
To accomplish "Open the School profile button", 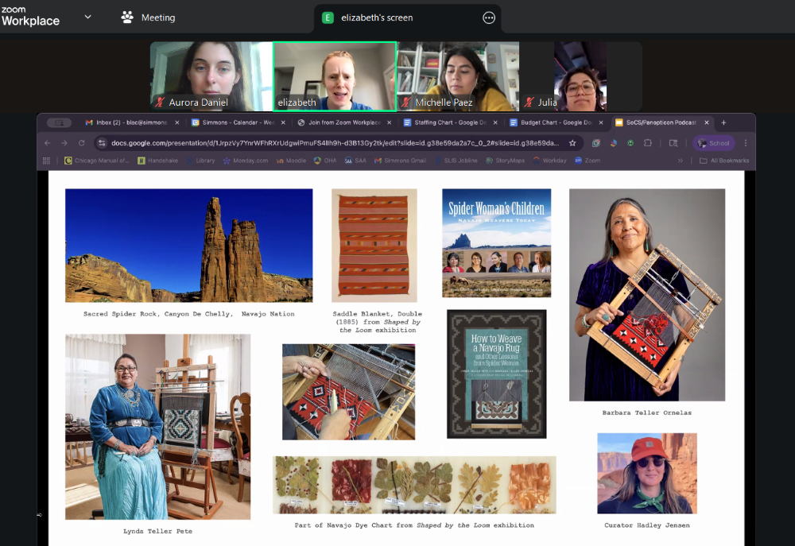I will click(712, 143).
